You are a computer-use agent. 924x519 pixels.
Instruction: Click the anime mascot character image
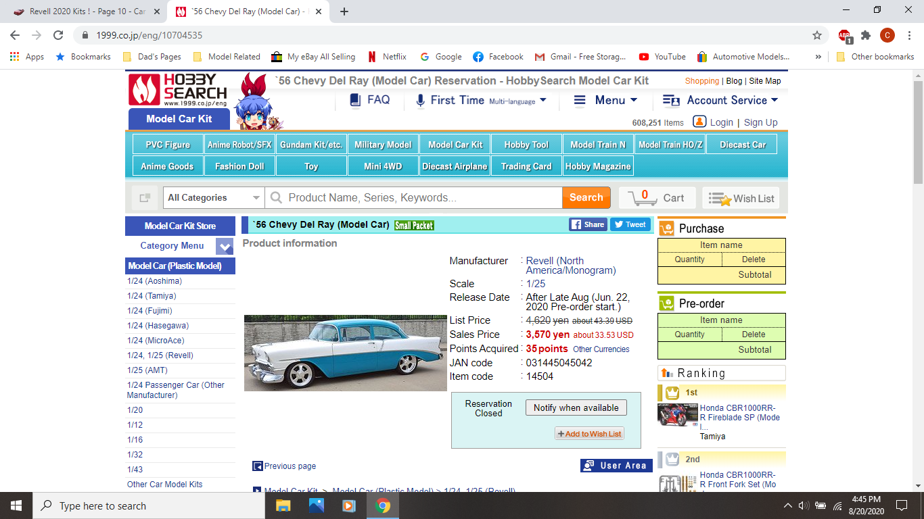point(256,101)
